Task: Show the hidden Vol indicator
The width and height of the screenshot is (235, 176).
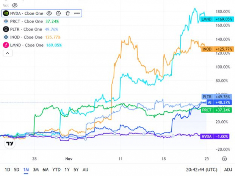Action: point(14,5)
